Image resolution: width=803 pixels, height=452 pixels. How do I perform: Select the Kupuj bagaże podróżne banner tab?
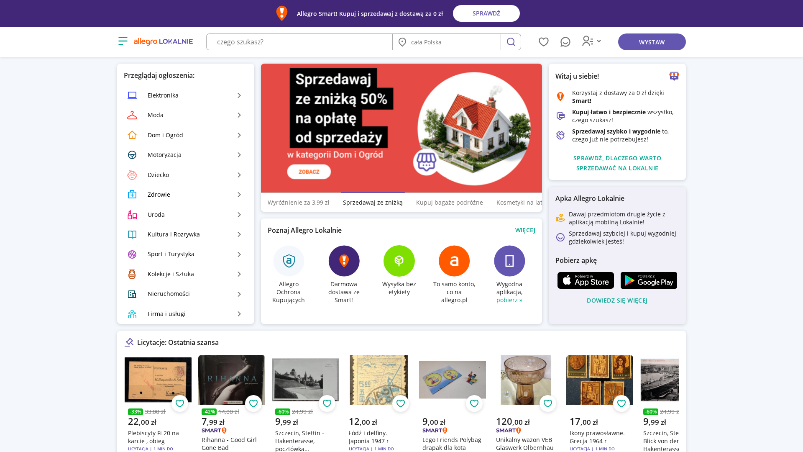[450, 203]
